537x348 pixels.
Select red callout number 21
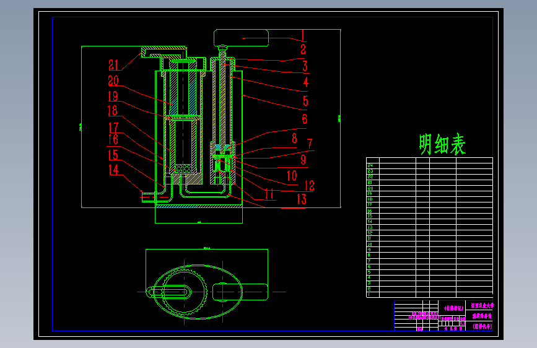click(113, 65)
